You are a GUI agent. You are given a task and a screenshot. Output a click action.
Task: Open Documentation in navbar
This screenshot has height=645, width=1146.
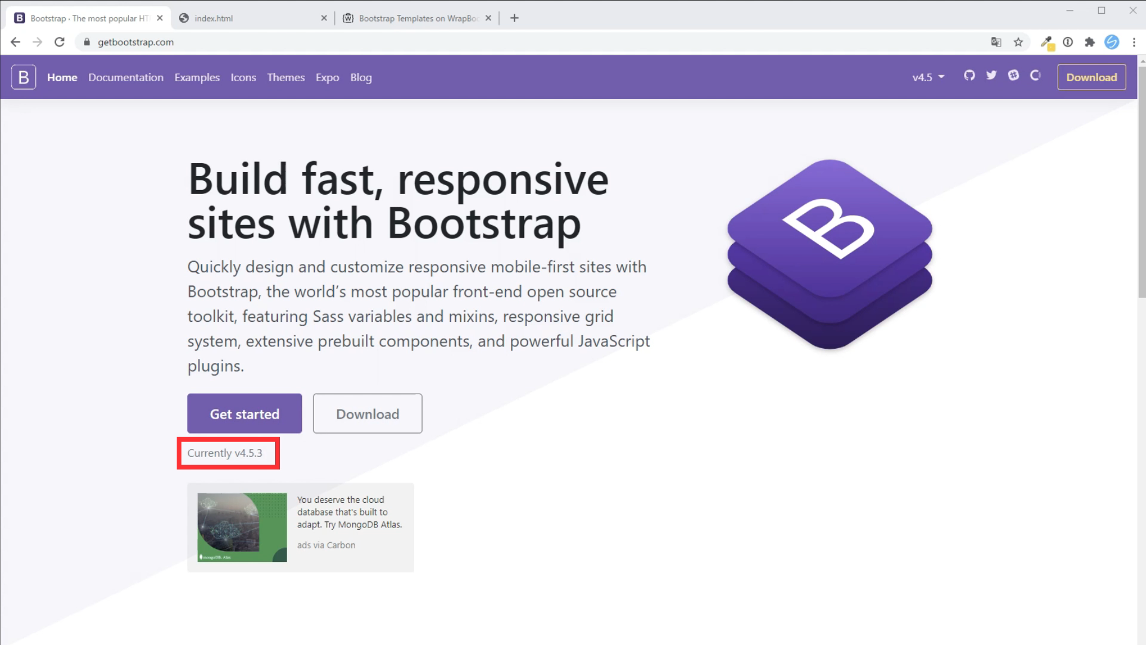126,77
